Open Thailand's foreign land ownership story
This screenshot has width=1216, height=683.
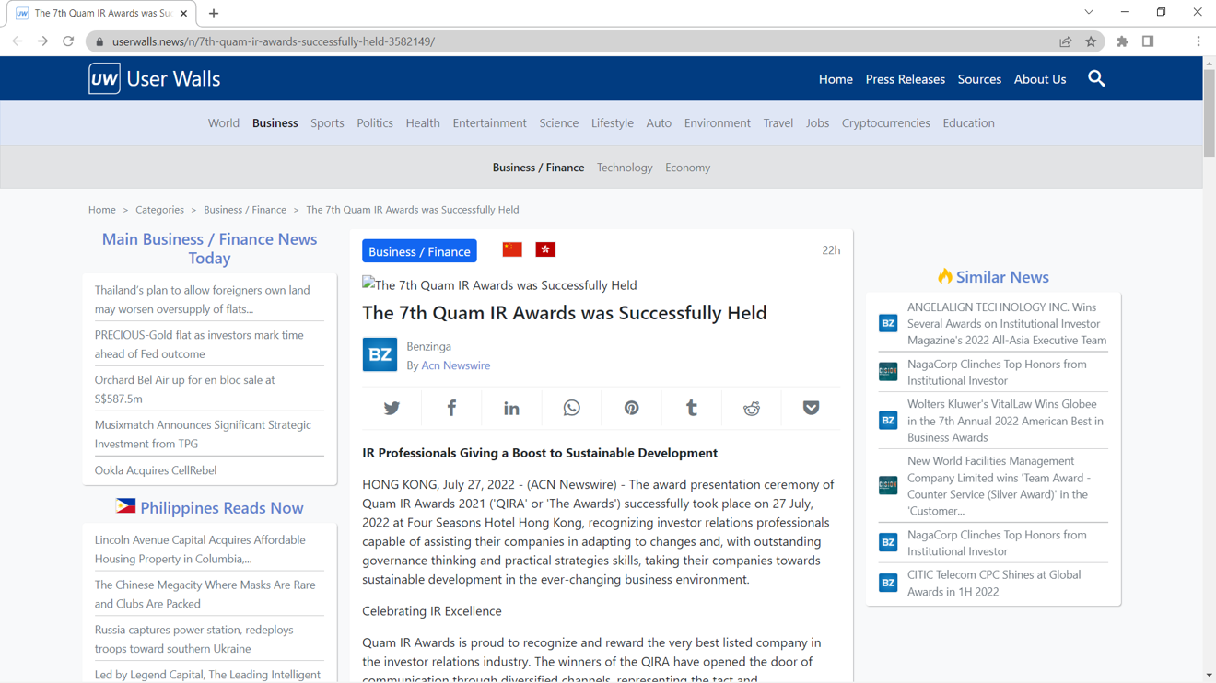209,299
